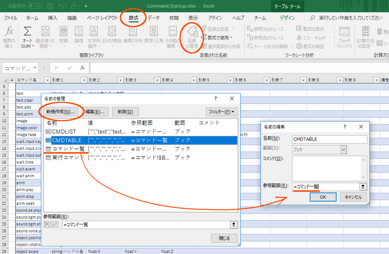Click Error Checking in ribbon

pyautogui.click(x=312, y=38)
